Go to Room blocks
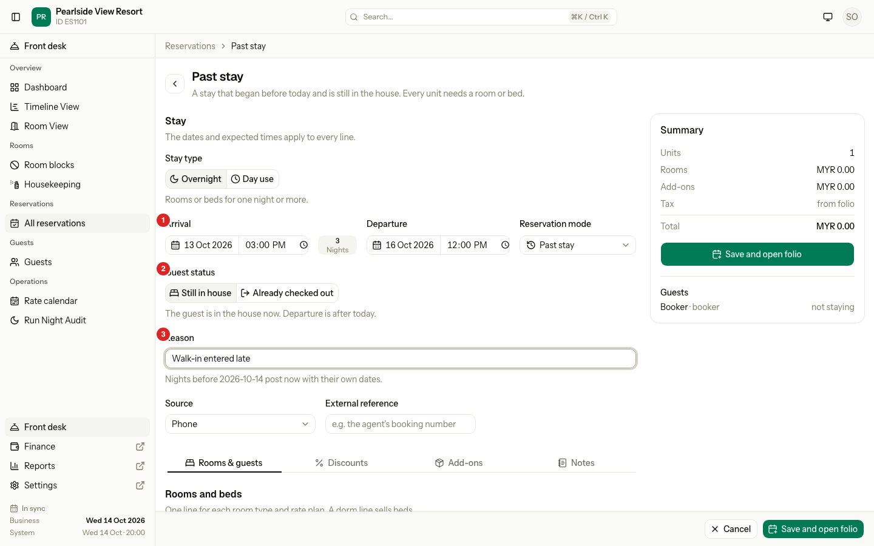 click(77, 165)
